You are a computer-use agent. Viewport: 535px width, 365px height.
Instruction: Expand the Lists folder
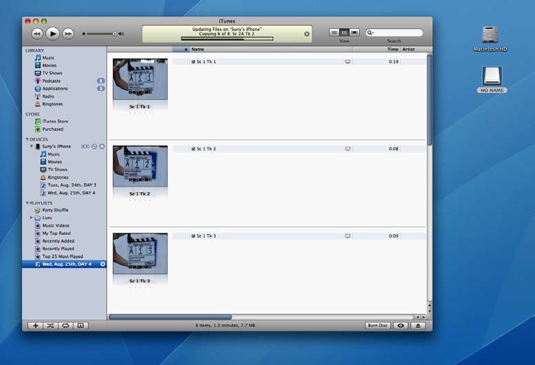coord(32,218)
